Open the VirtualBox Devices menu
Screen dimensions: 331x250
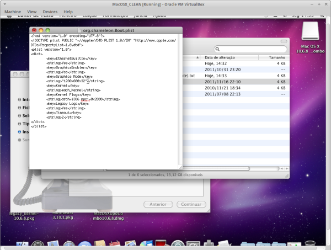point(50,12)
